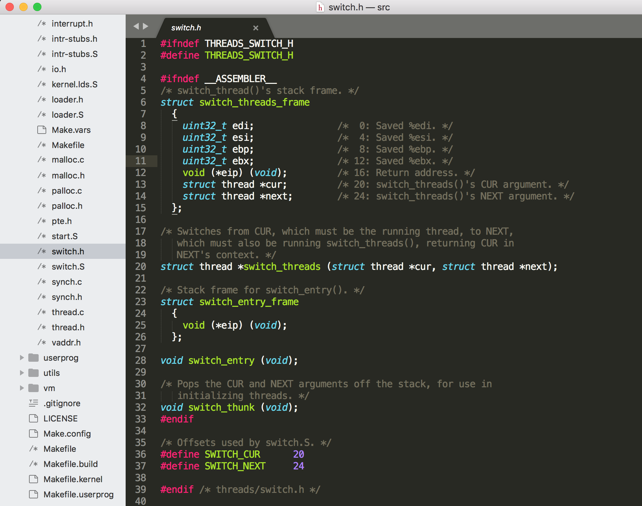
Task: Open switch.S from the sidebar
Action: [x=68, y=266]
